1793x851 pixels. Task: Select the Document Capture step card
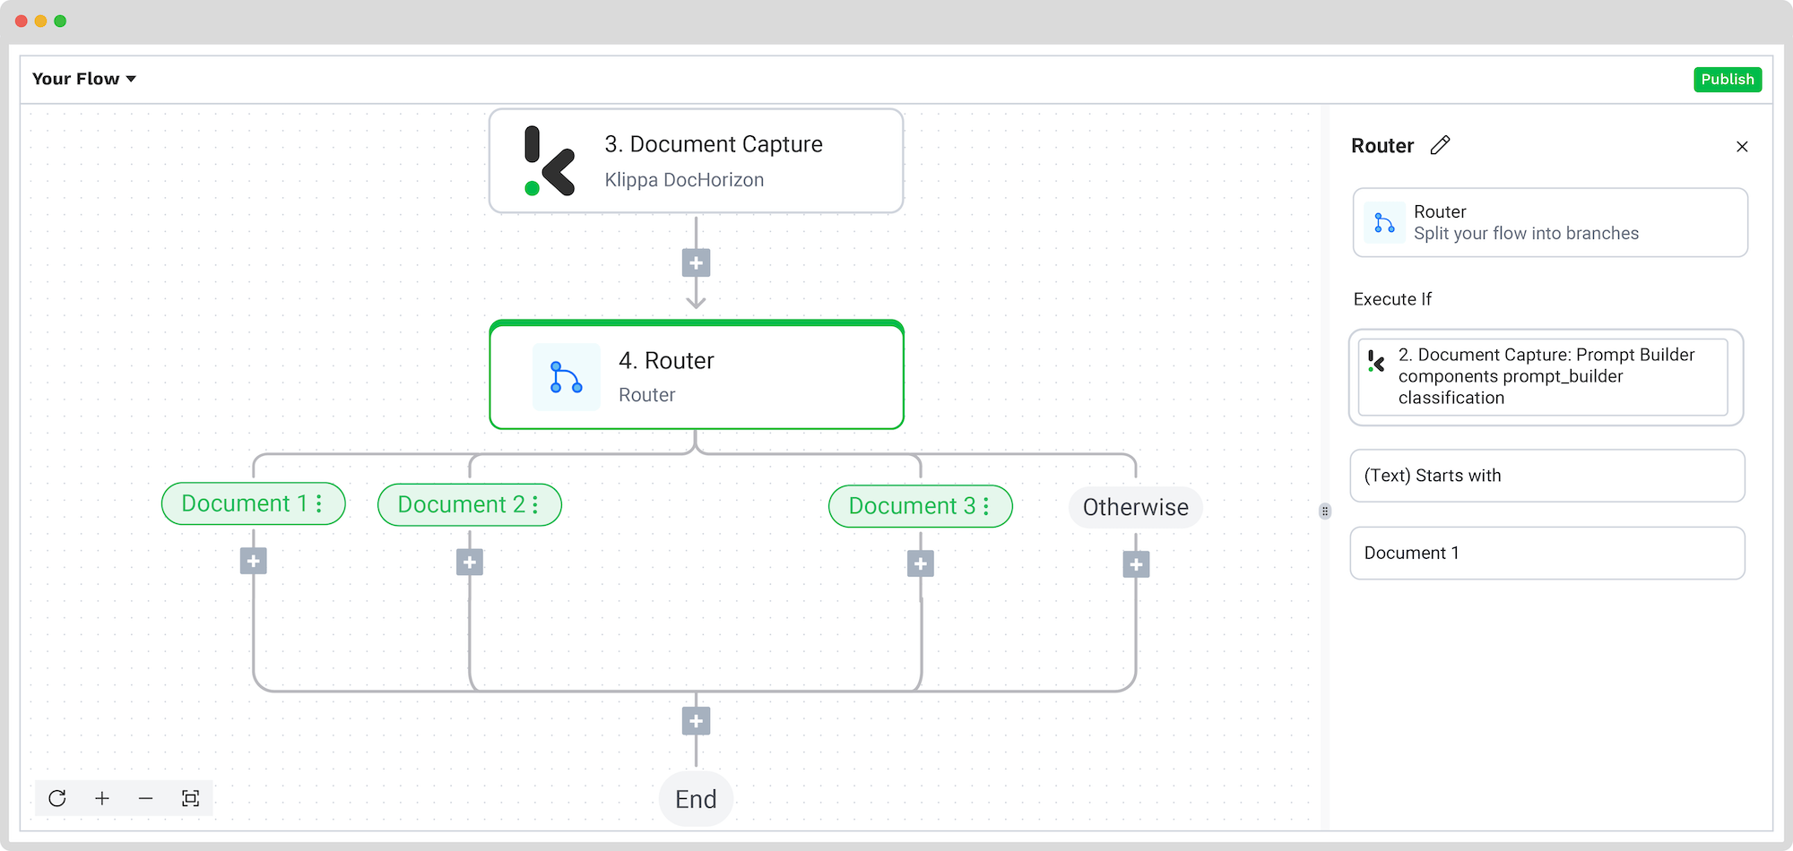(x=696, y=161)
